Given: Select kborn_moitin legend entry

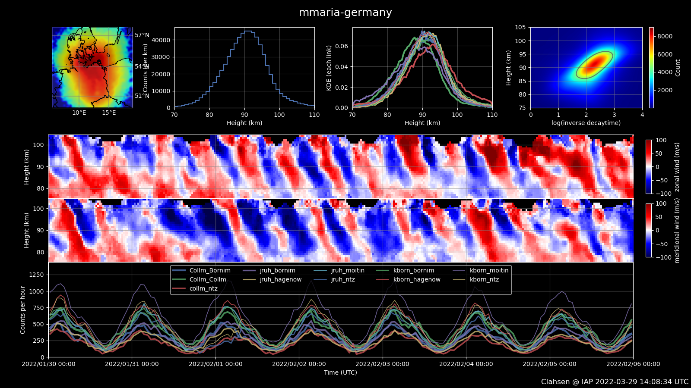Looking at the screenshot, I should point(481,271).
